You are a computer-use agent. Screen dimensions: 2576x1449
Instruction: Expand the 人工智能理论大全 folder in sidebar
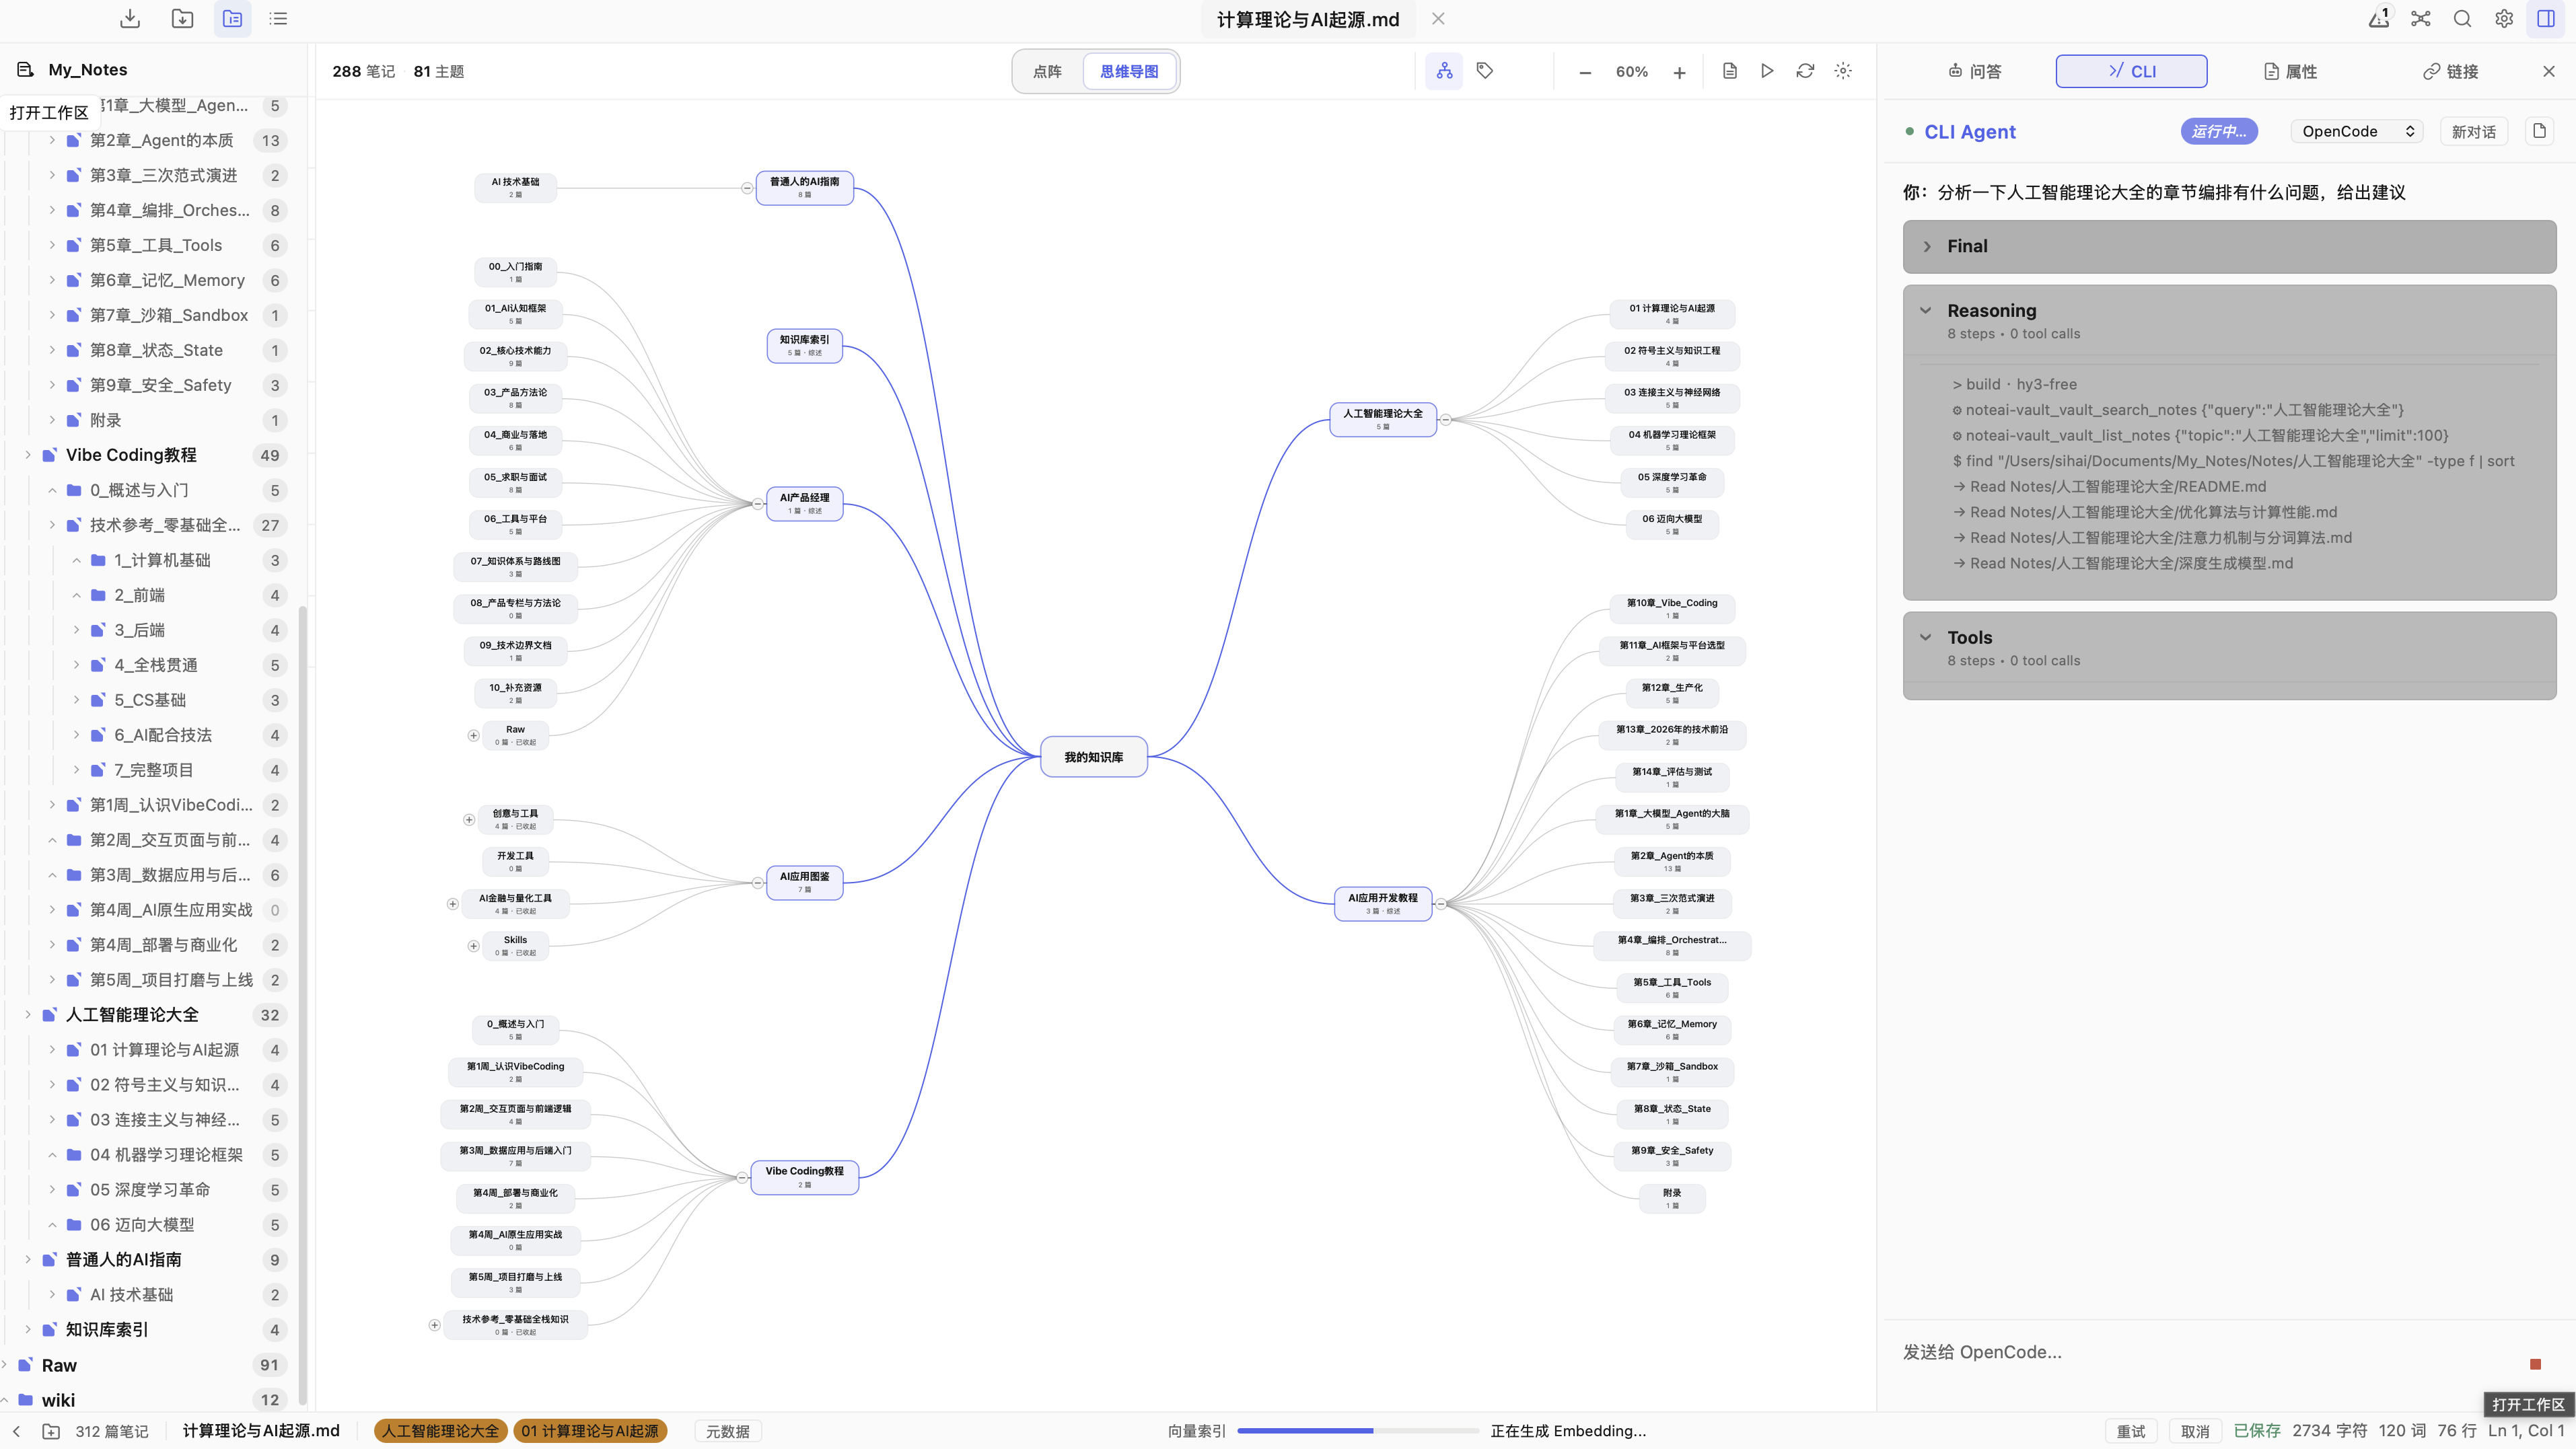27,1014
